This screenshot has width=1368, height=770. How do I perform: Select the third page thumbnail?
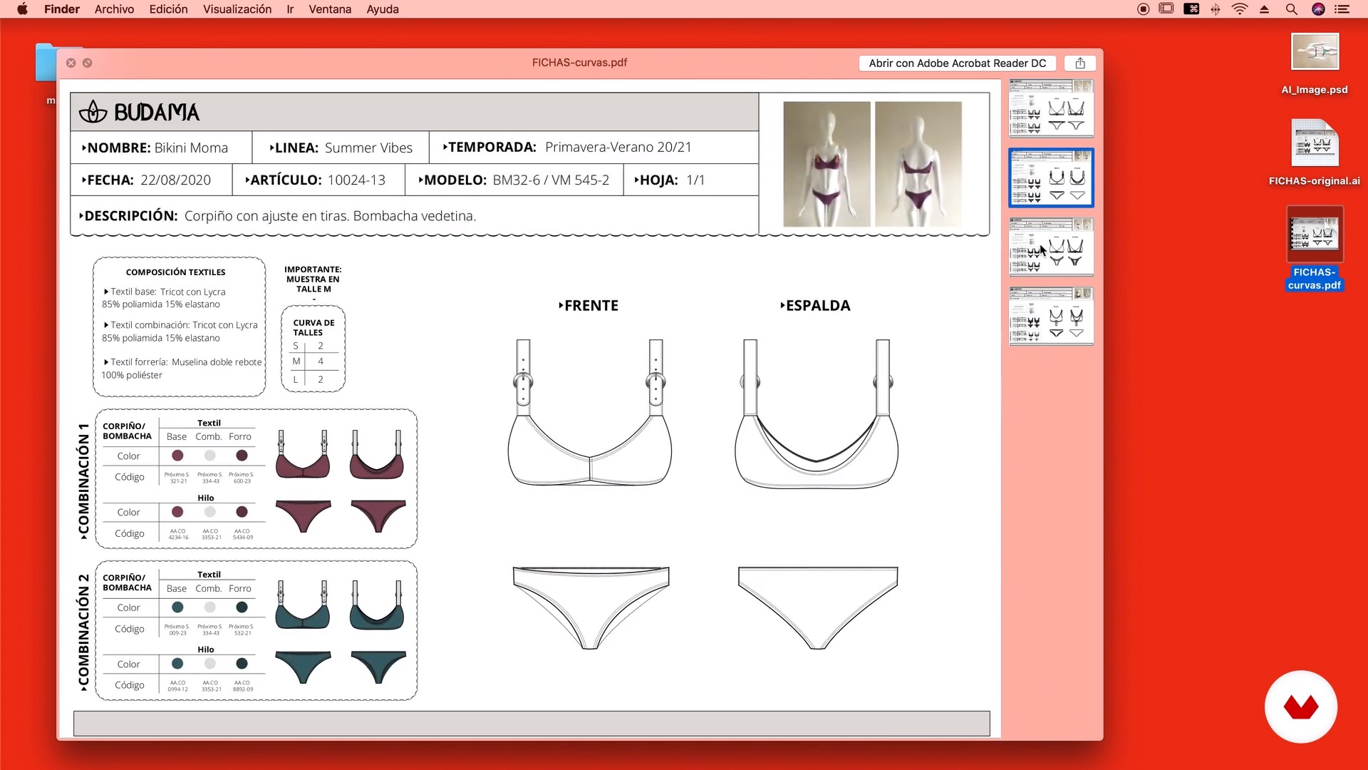[1051, 247]
